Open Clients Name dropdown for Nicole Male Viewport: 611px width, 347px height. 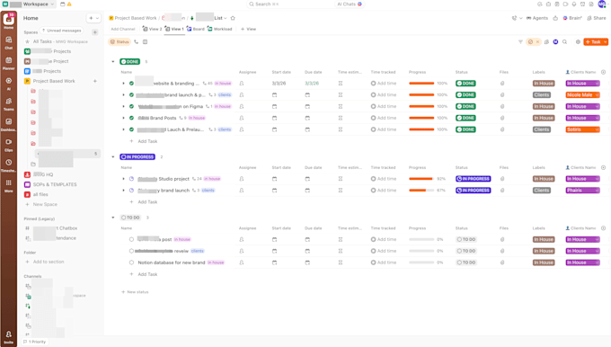tap(597, 94)
